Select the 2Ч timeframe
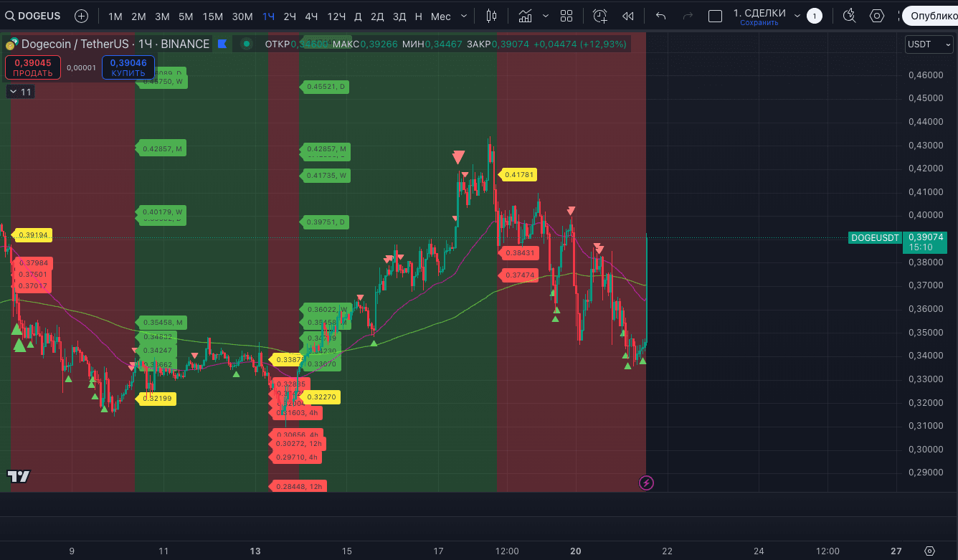Image resolution: width=958 pixels, height=560 pixels. (x=290, y=16)
